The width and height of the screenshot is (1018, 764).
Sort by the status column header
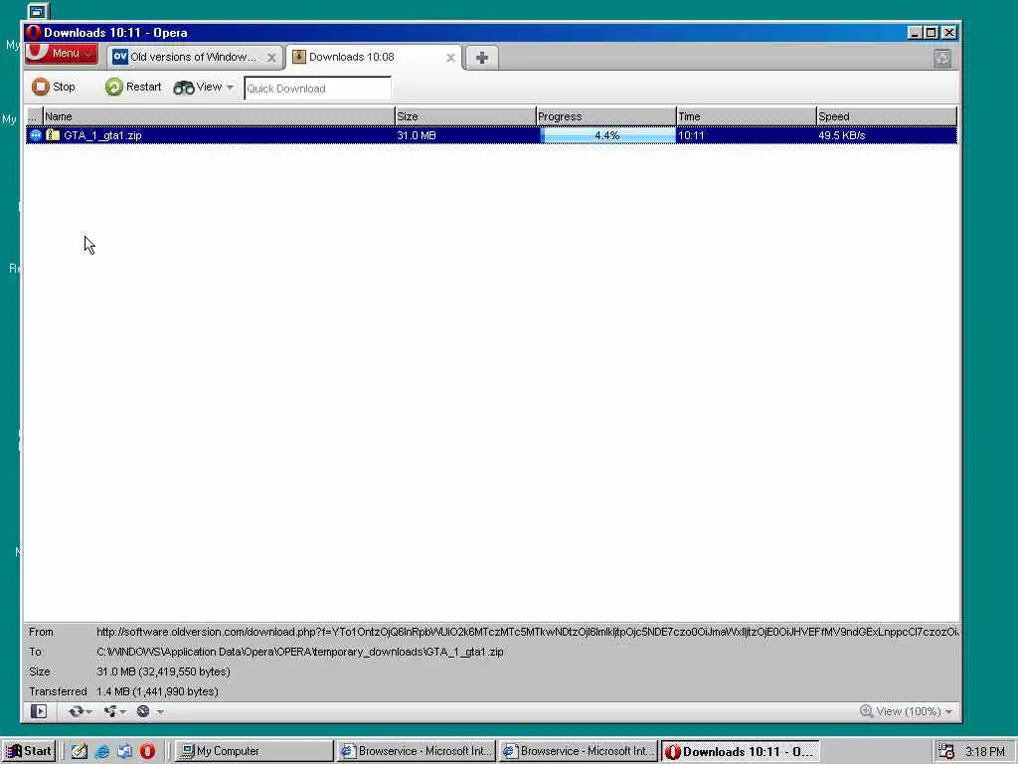35,116
